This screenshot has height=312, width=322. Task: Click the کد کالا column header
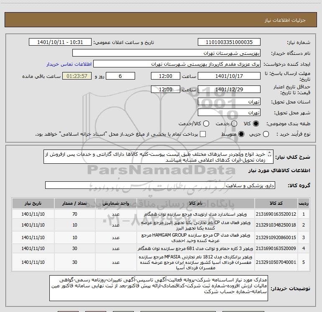[x=276, y=203]
